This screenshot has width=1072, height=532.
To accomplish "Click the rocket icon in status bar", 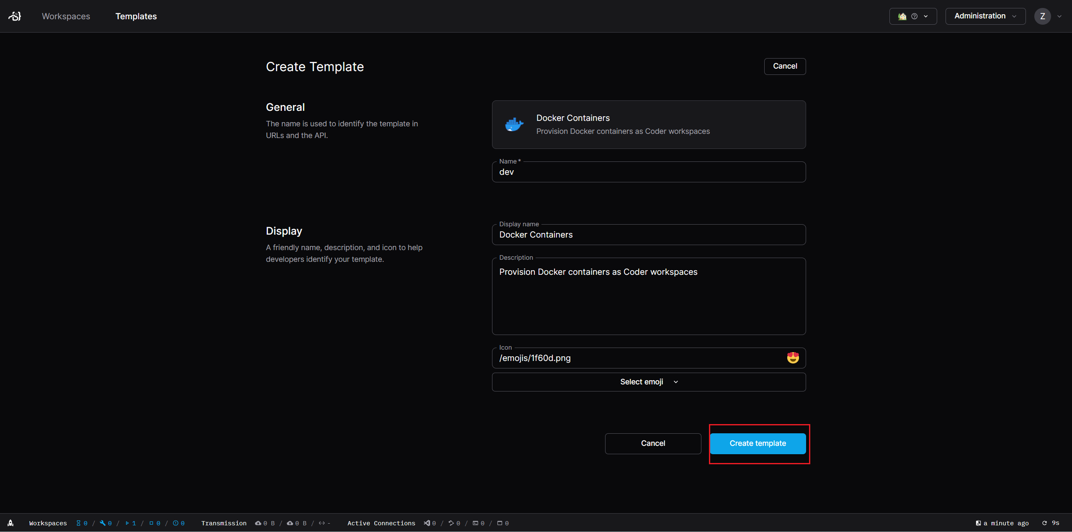I will click(x=11, y=523).
